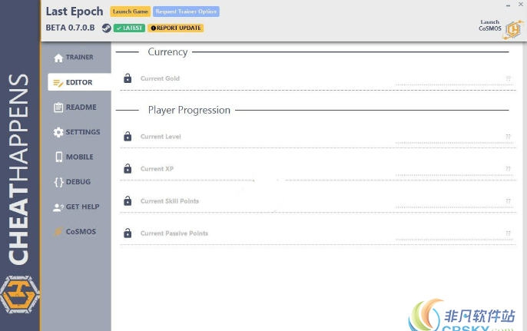Click the home icon beside TRAINER

(x=58, y=58)
